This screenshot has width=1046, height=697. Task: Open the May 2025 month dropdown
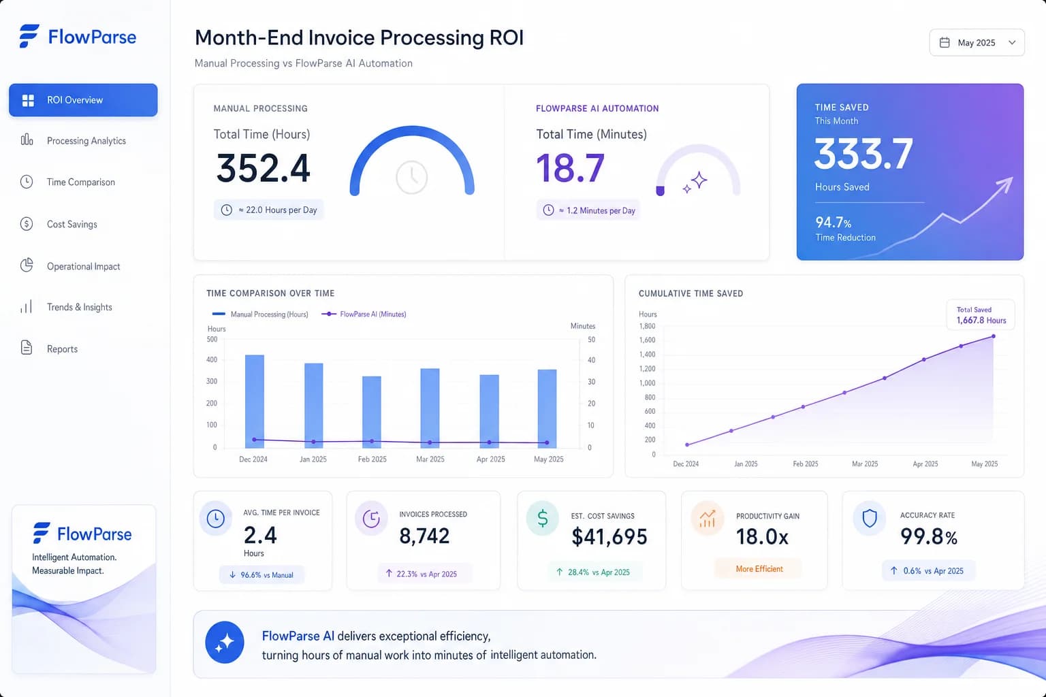click(x=977, y=42)
